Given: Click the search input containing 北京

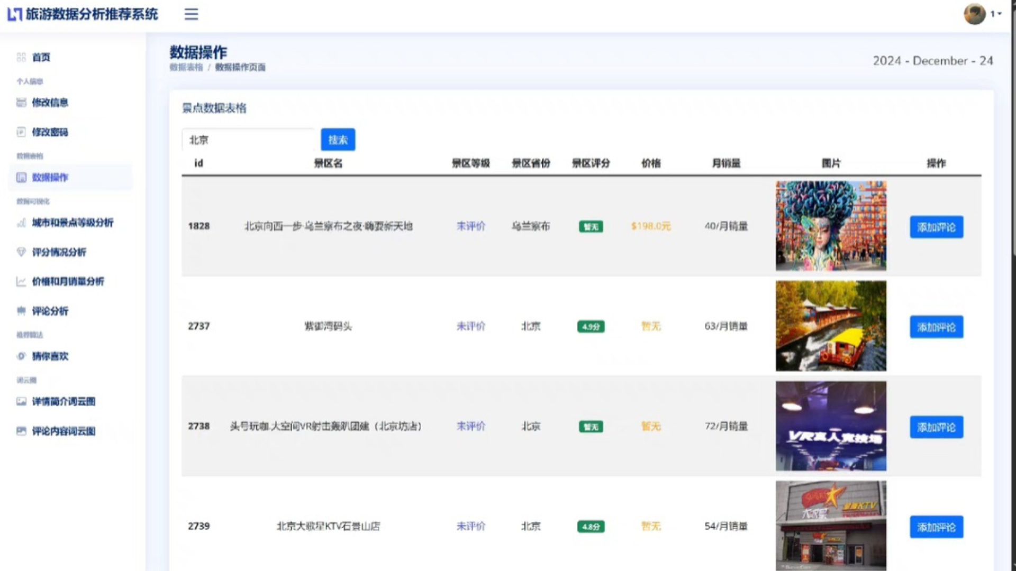Looking at the screenshot, I should click(249, 140).
